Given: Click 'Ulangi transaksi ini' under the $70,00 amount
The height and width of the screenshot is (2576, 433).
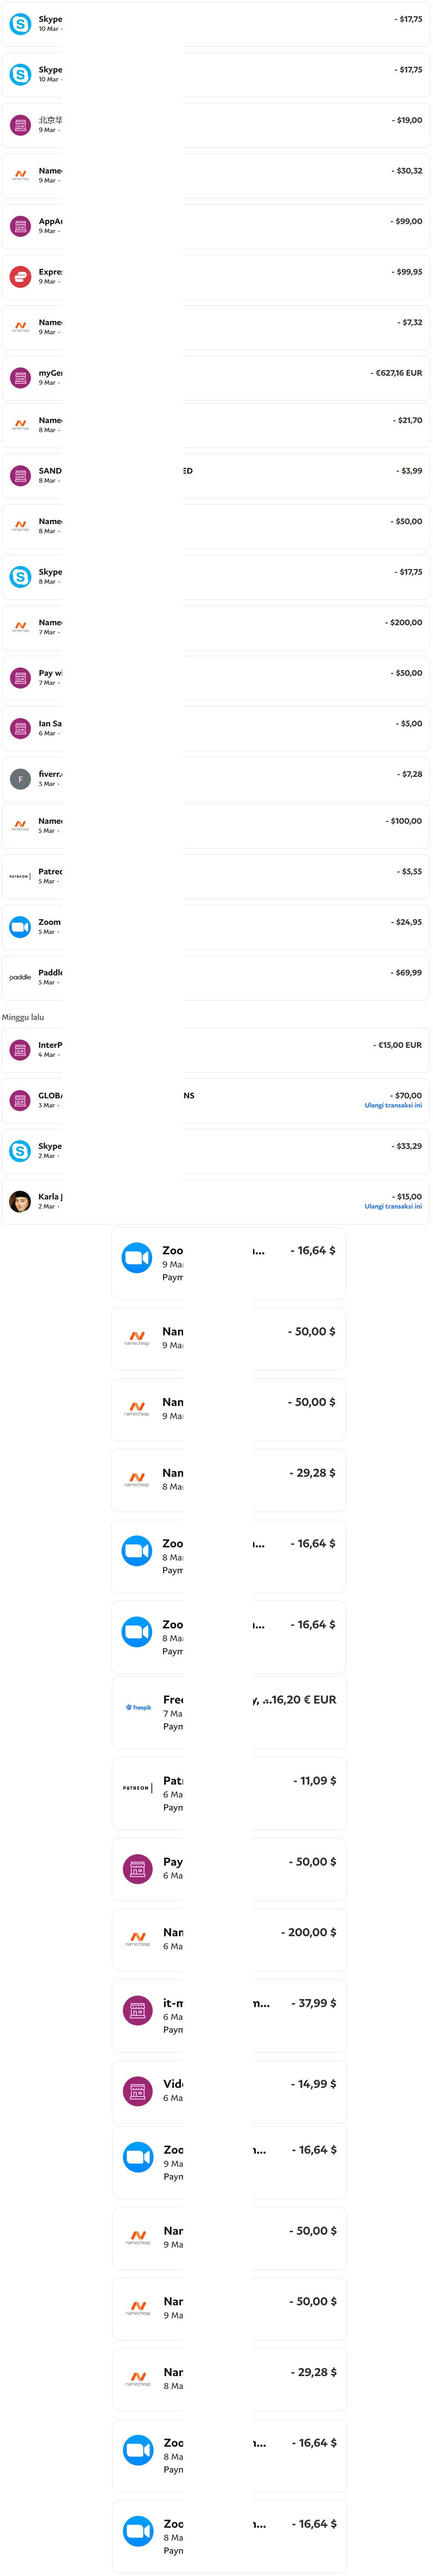Looking at the screenshot, I should [x=392, y=1105].
